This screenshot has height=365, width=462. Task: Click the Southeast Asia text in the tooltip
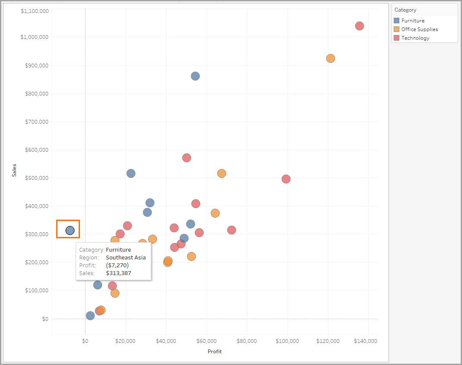point(126,257)
